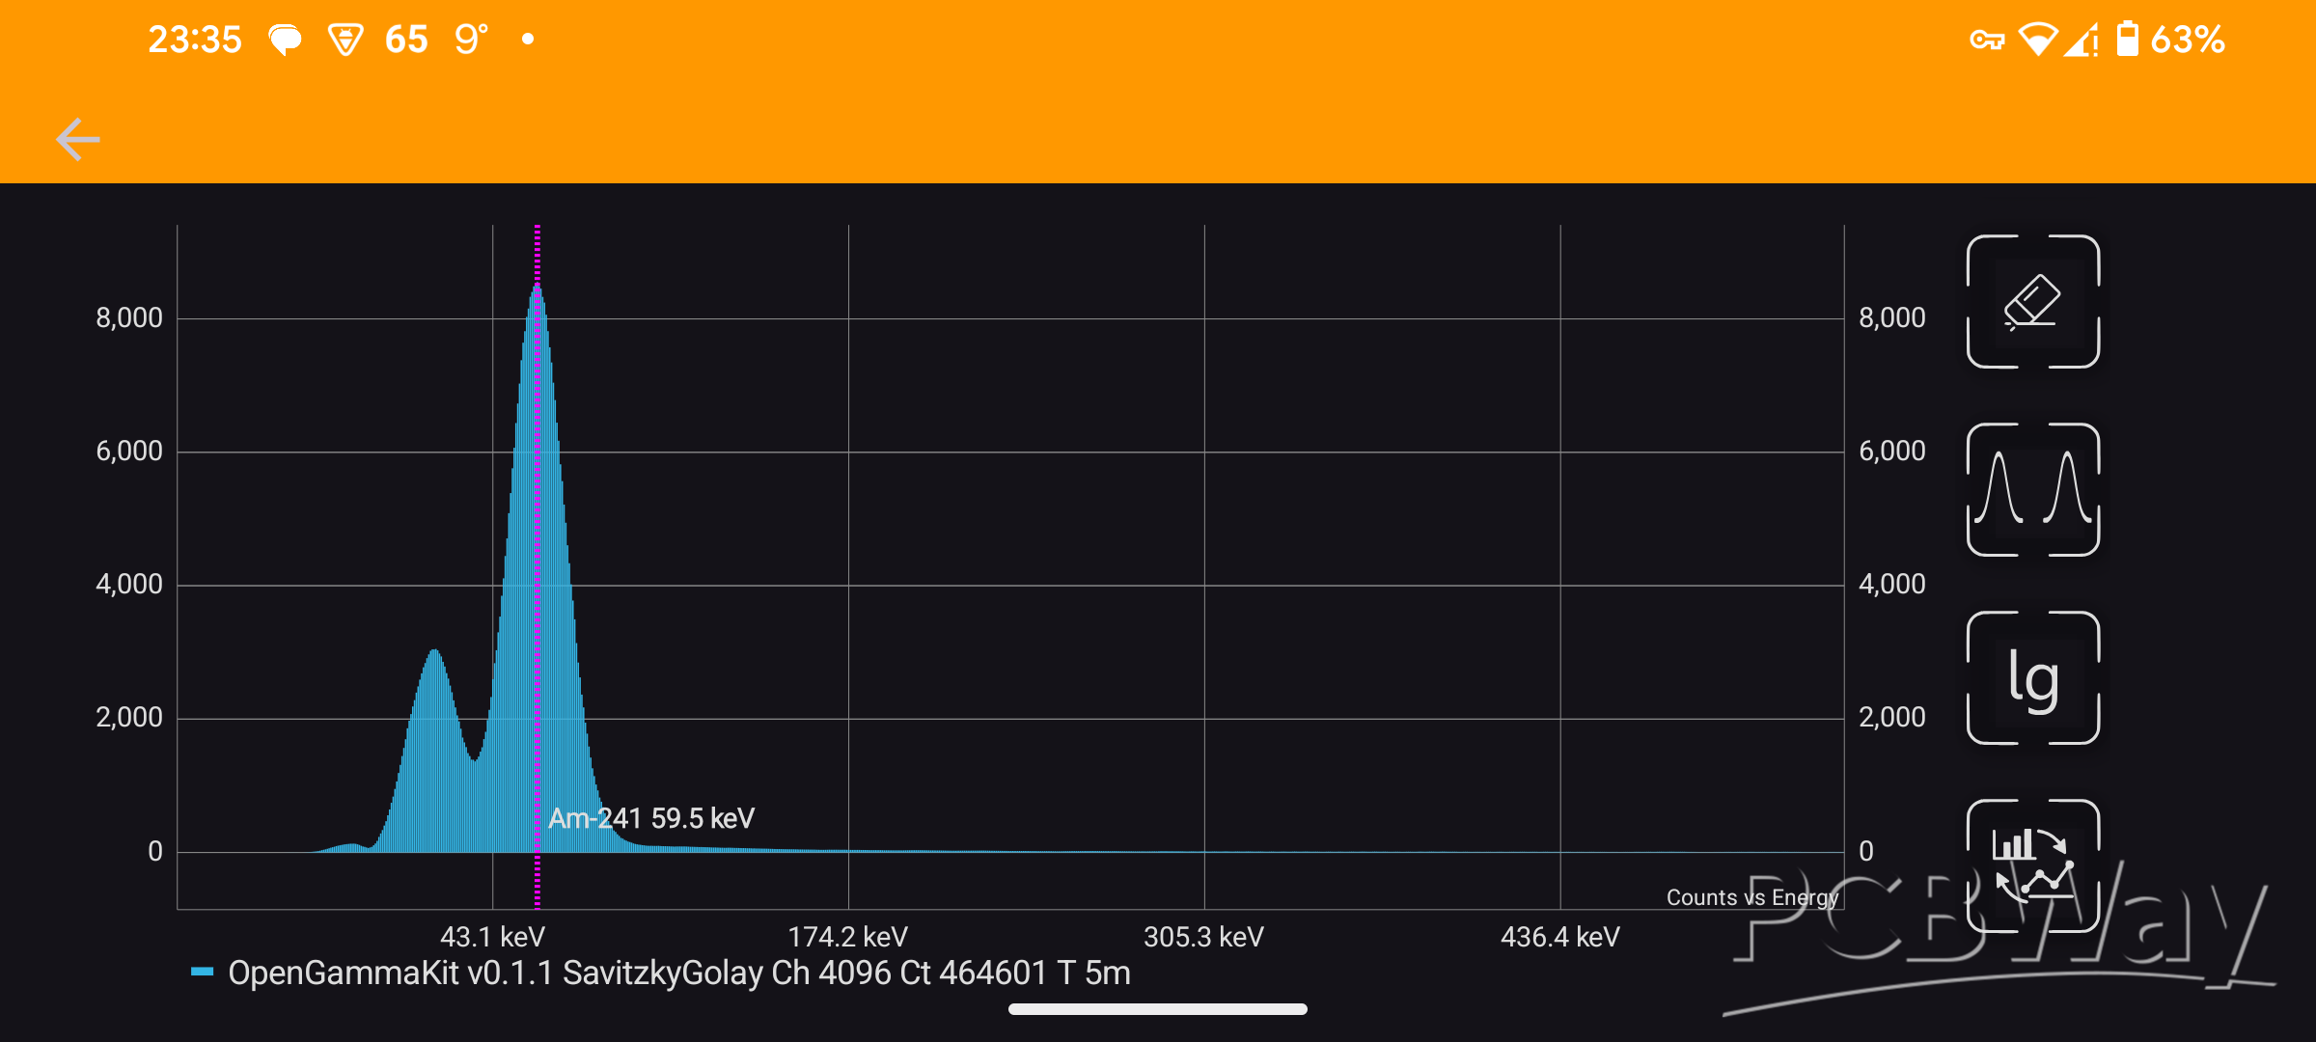Click the double-peak icon for peak detection

pos(2032,489)
